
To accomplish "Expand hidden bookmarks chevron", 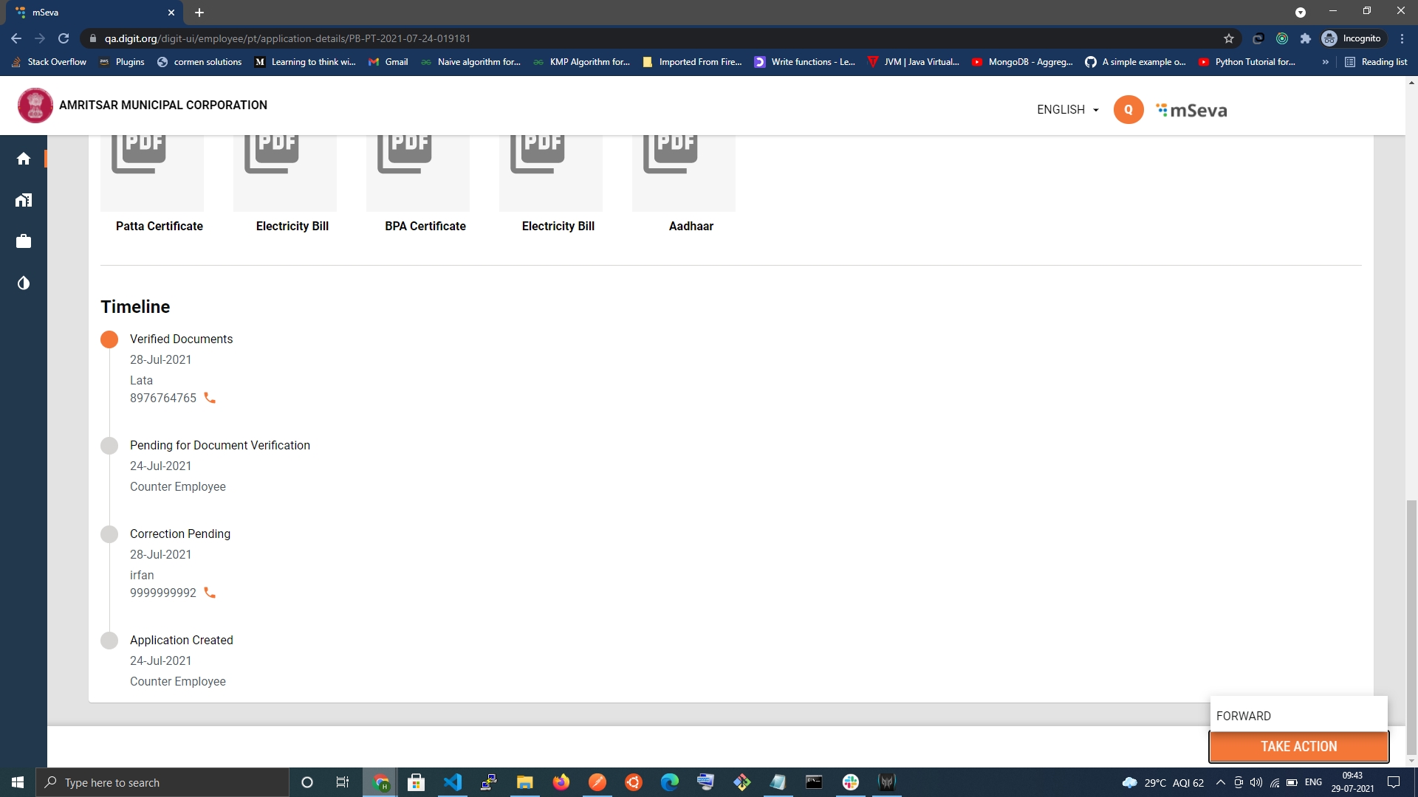I will point(1326,62).
